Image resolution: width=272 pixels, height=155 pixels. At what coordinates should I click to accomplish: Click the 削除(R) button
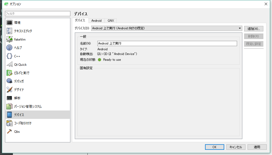[254, 36]
